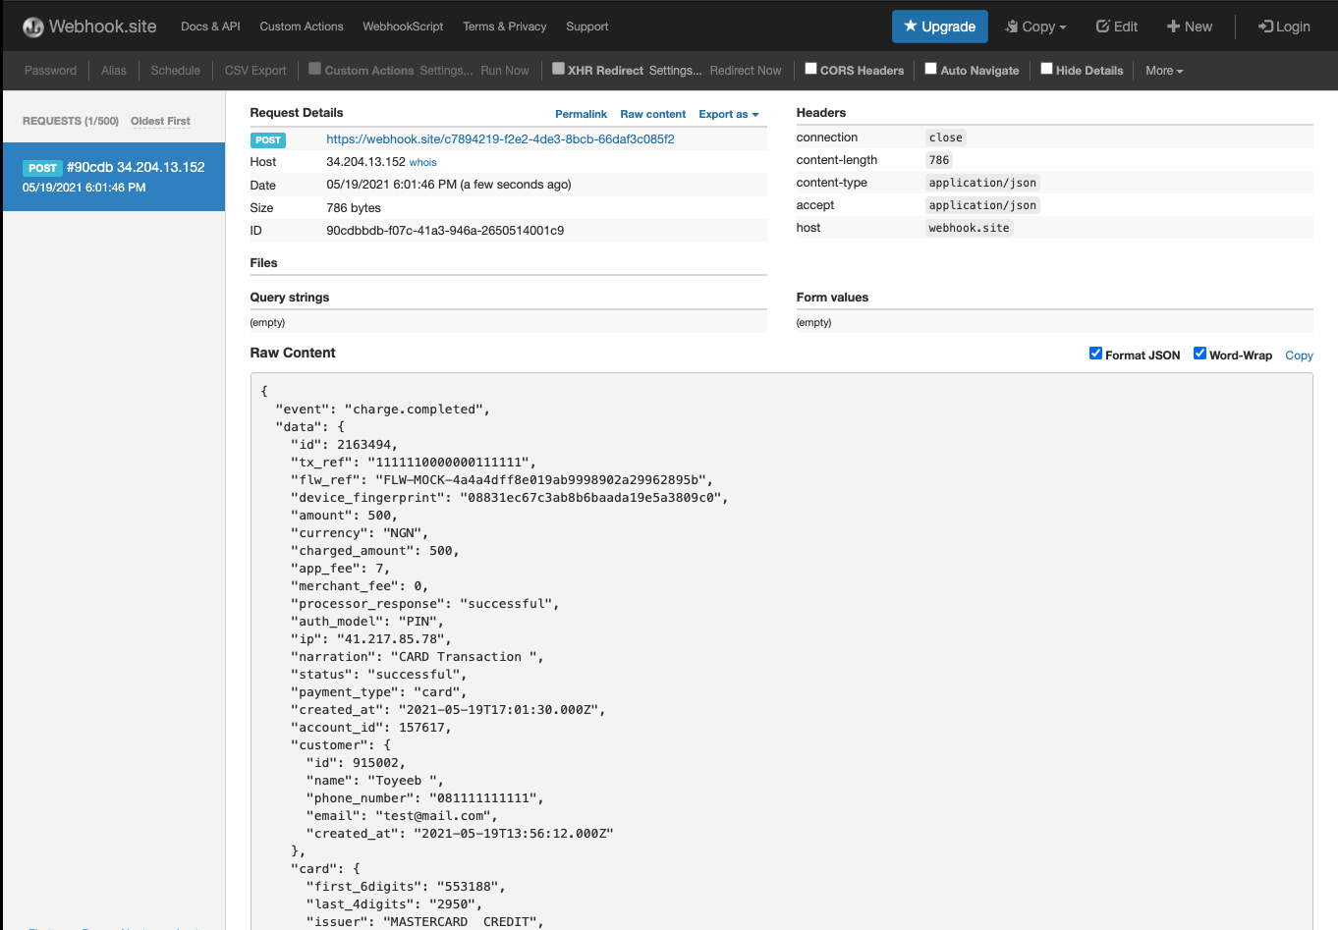Open Docs & API menu item
This screenshot has height=930, width=1338.
pos(210,27)
